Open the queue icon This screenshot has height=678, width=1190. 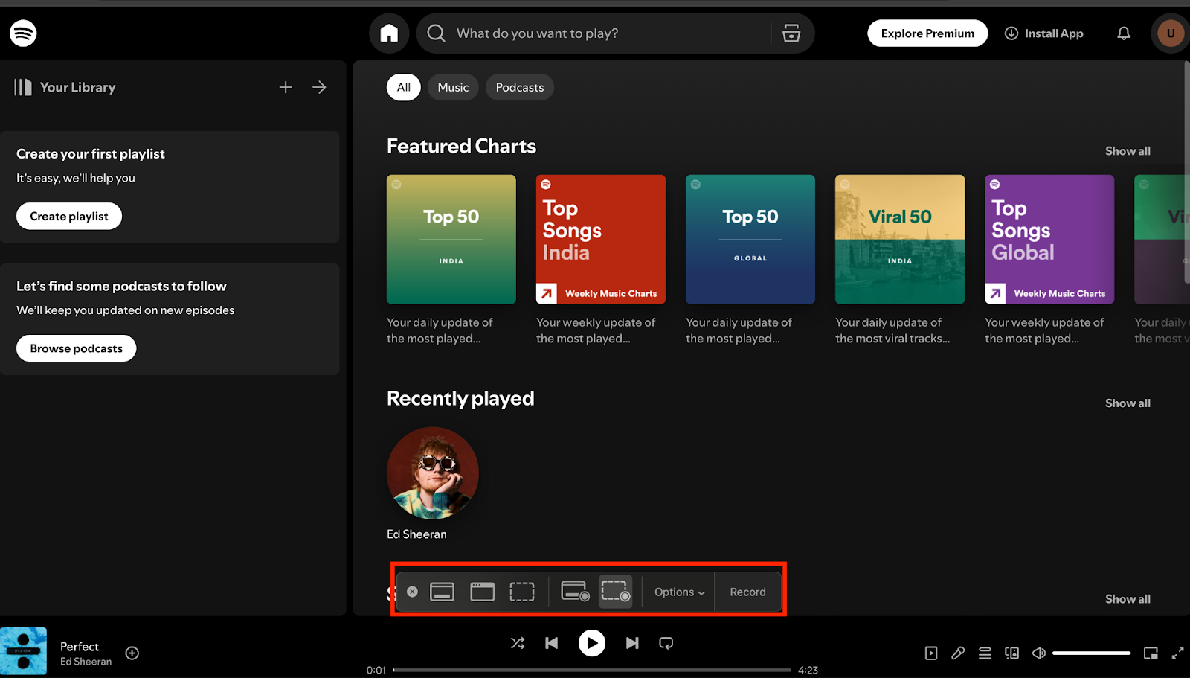985,653
